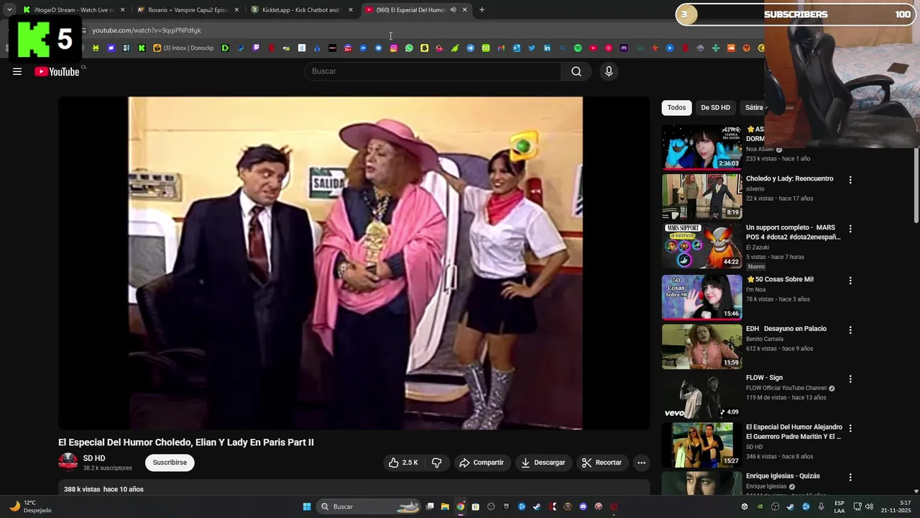
Task: Mute the audio on YouTube tab
Action: tap(453, 10)
